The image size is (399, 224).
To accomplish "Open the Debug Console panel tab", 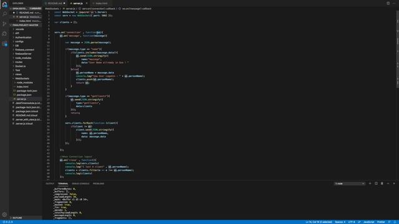I will 80,184.
